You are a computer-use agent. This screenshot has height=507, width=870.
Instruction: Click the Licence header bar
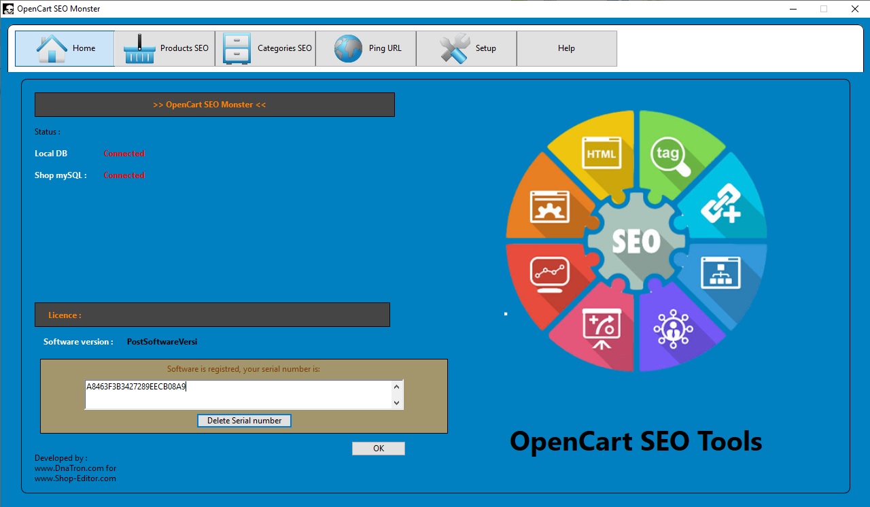point(212,315)
